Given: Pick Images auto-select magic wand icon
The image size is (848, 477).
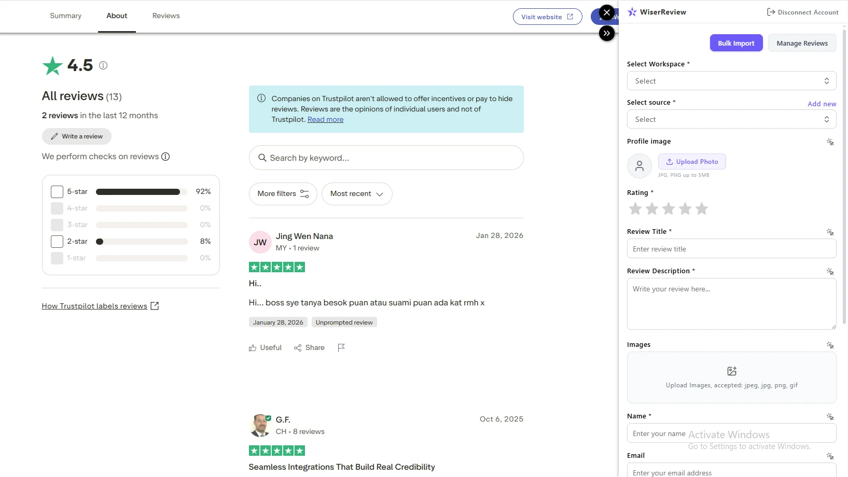Looking at the screenshot, I should pos(830,345).
